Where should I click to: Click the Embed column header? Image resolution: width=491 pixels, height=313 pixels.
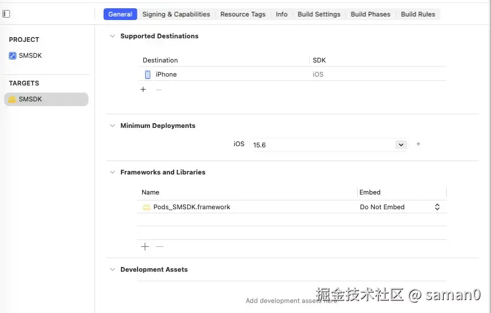370,192
